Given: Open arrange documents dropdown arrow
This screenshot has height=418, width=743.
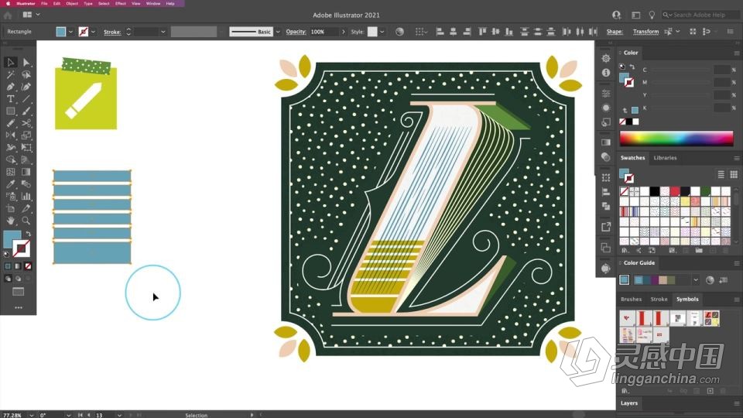Looking at the screenshot, I should click(x=38, y=15).
